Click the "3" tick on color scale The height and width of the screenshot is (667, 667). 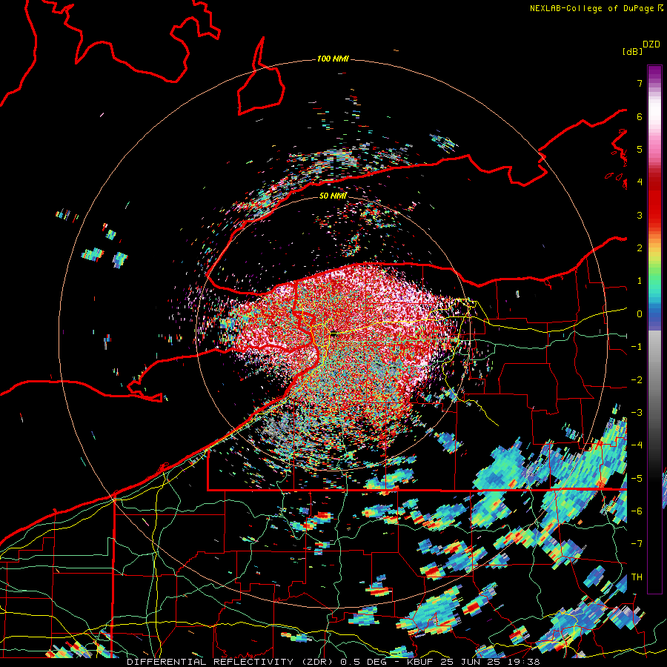pyautogui.click(x=640, y=215)
